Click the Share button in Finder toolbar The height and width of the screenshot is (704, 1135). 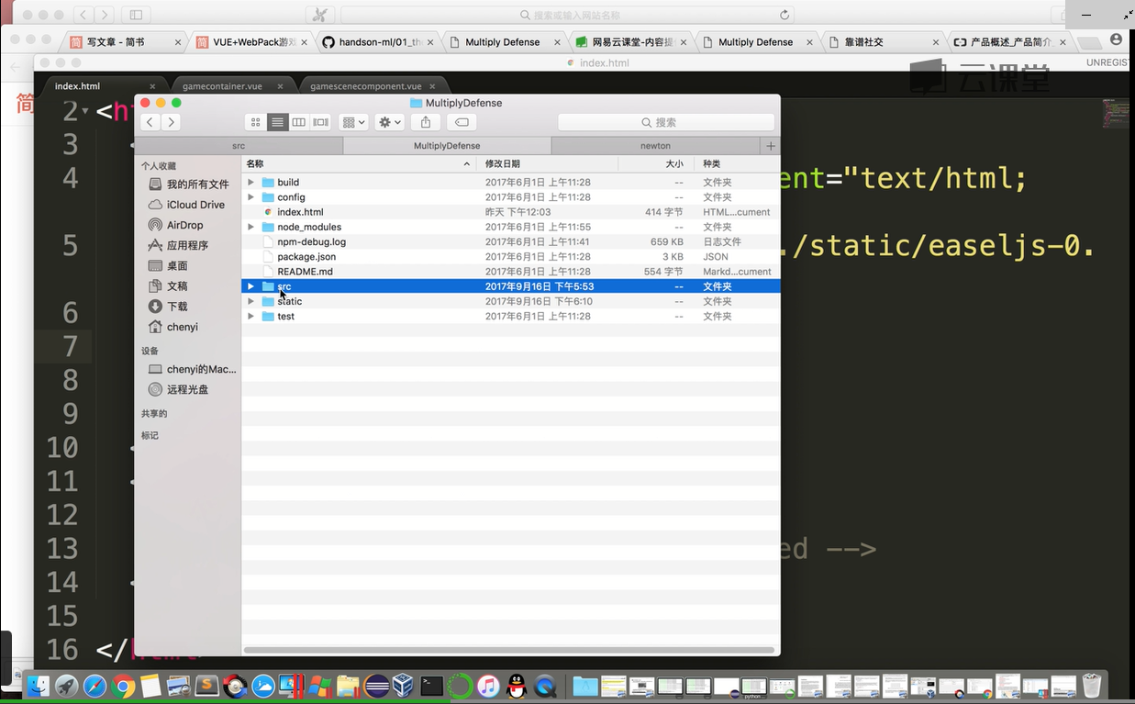[426, 122]
